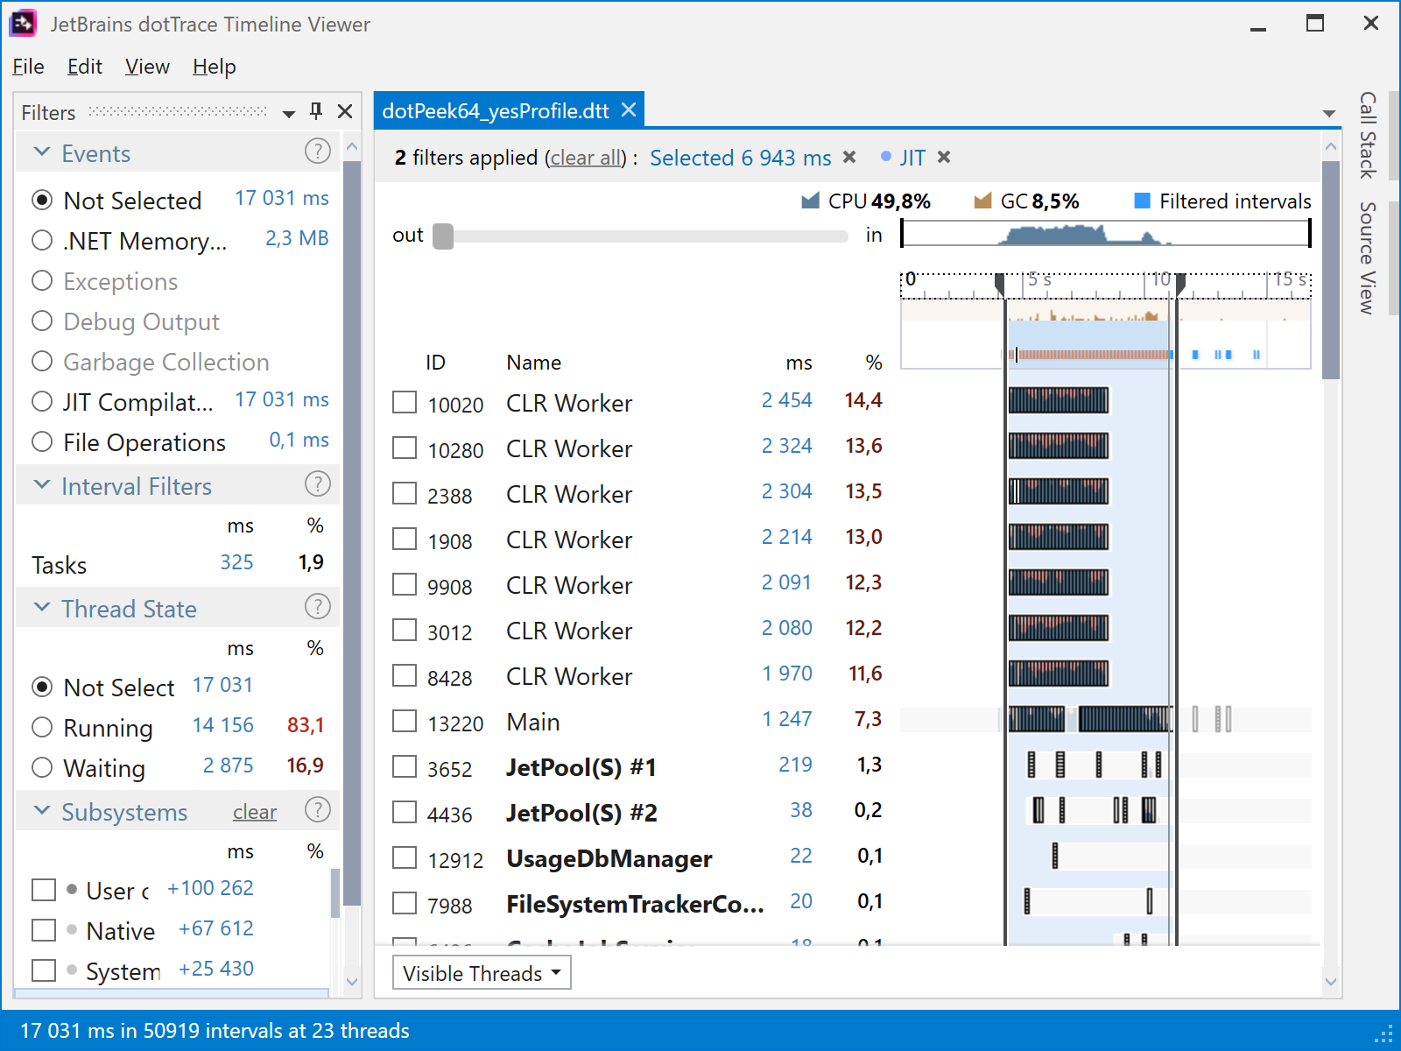Check thread 2388 CLR Worker
1401x1051 pixels.
coord(405,493)
